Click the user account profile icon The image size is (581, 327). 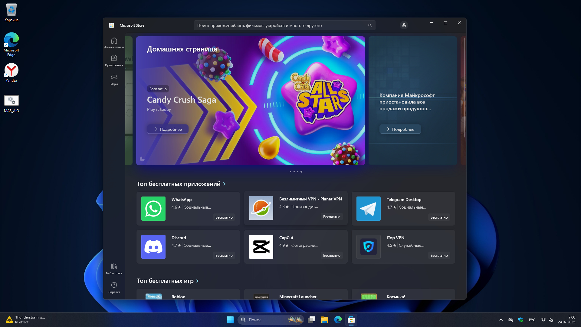pyautogui.click(x=404, y=25)
